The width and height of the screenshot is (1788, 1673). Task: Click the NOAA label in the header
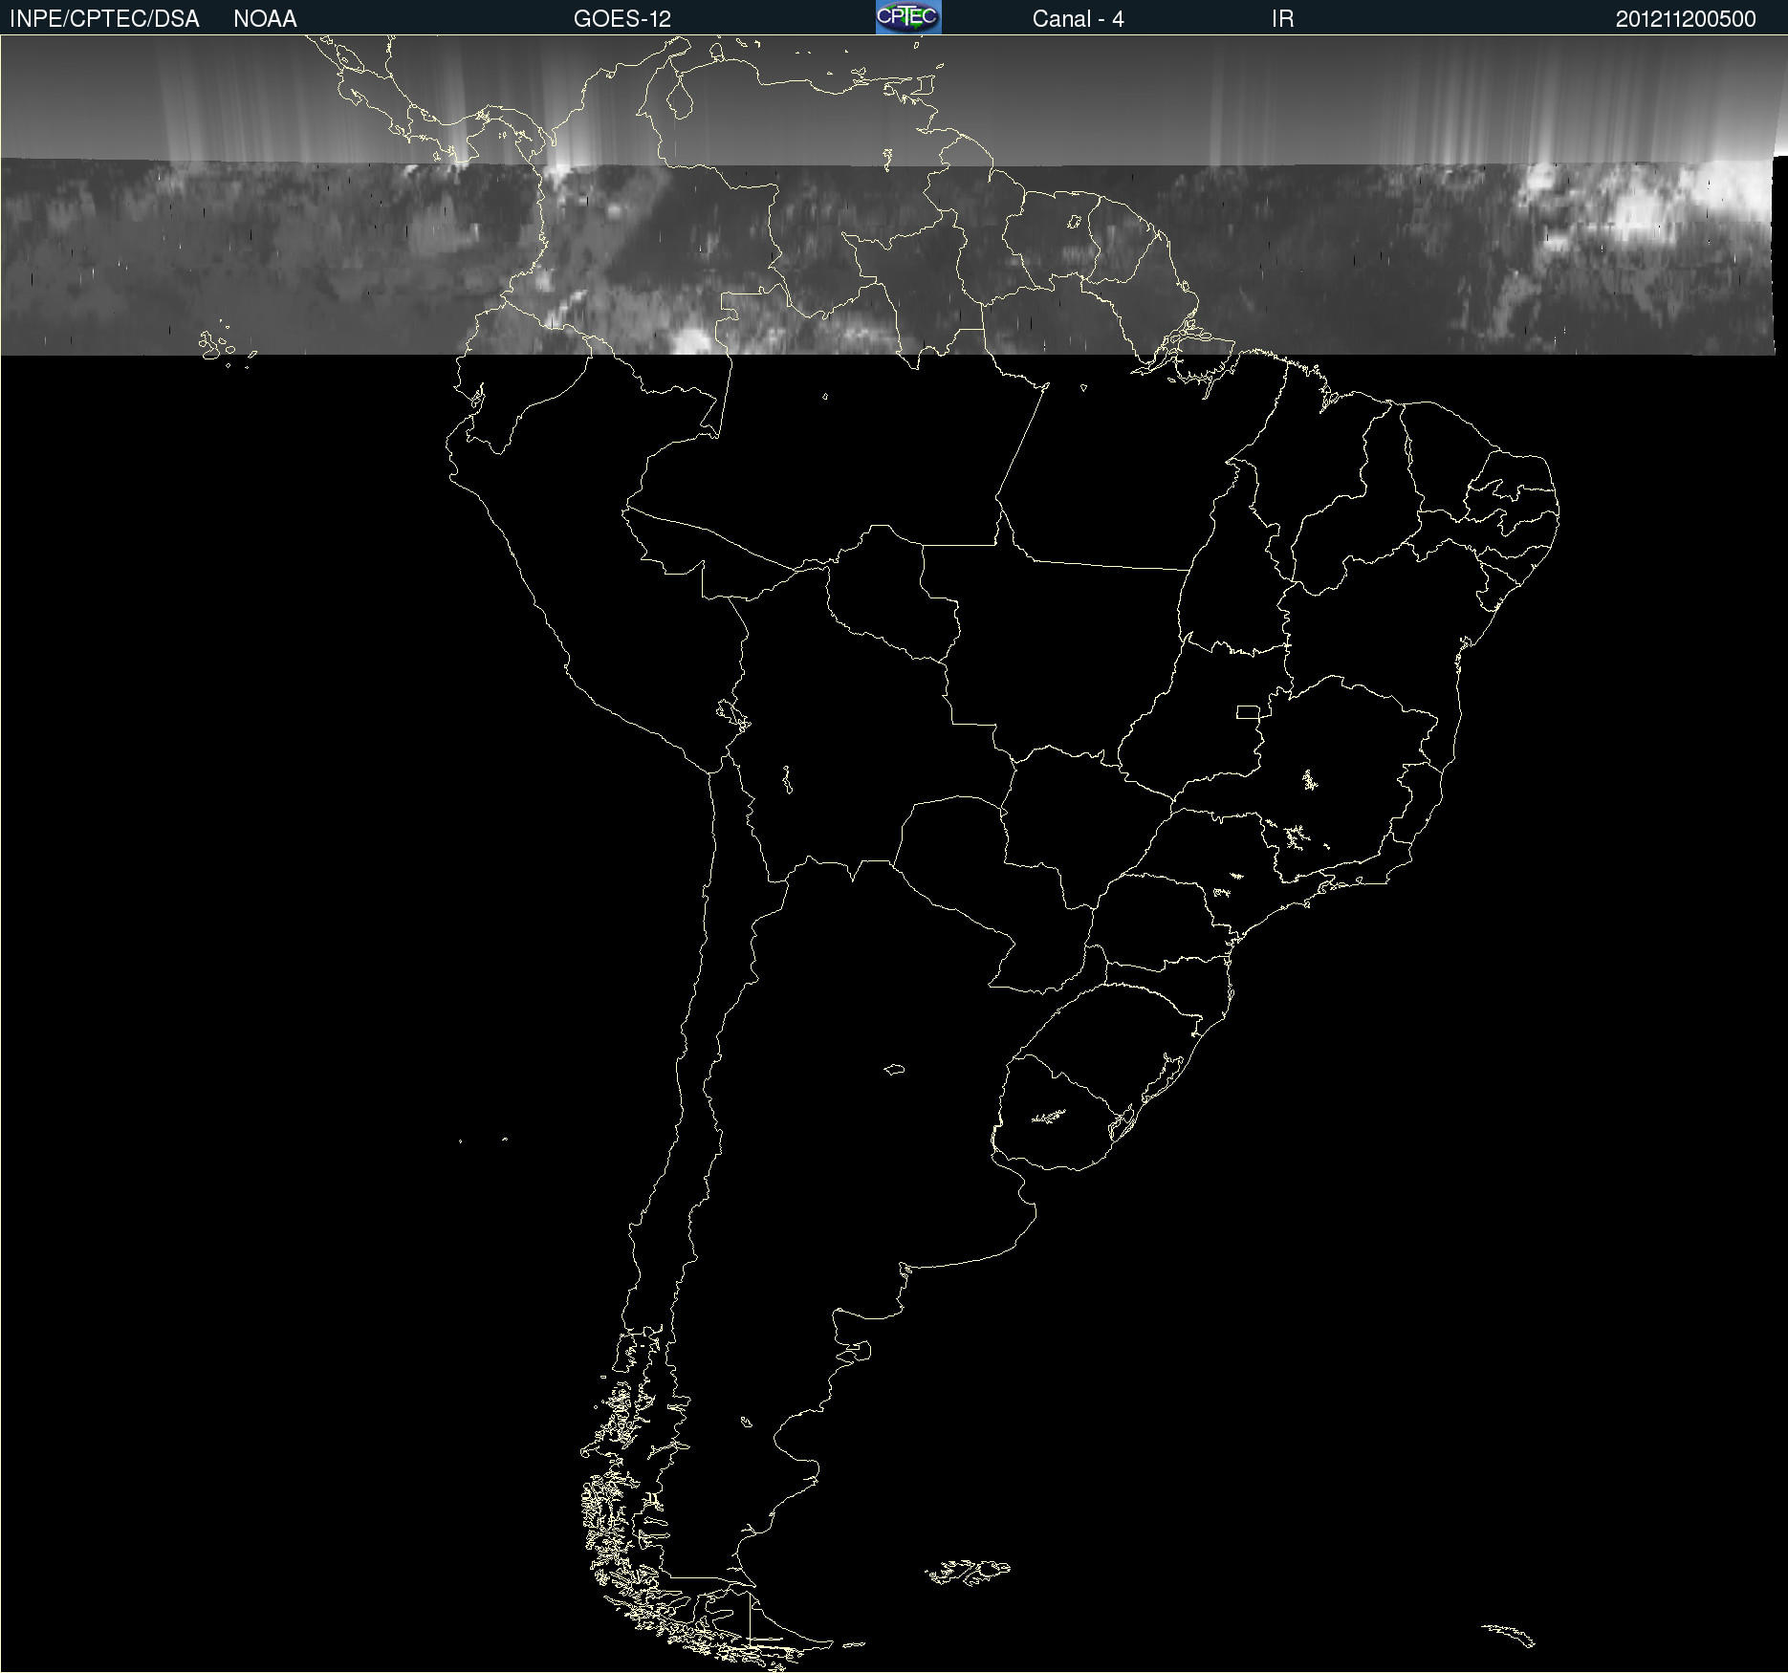tap(265, 19)
